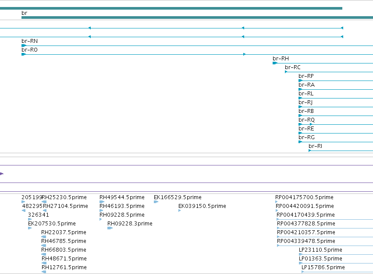Screen dimensions: 373x274
Task: Click RP004170439.5prime EST label
Action: 306,215
